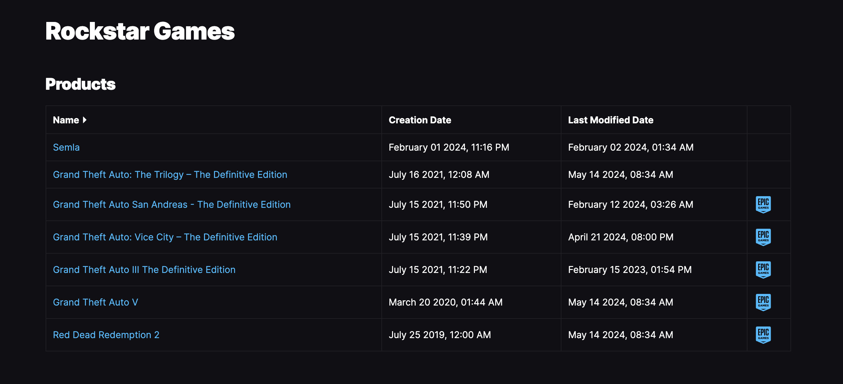Select the Products section heading

pyautogui.click(x=81, y=84)
